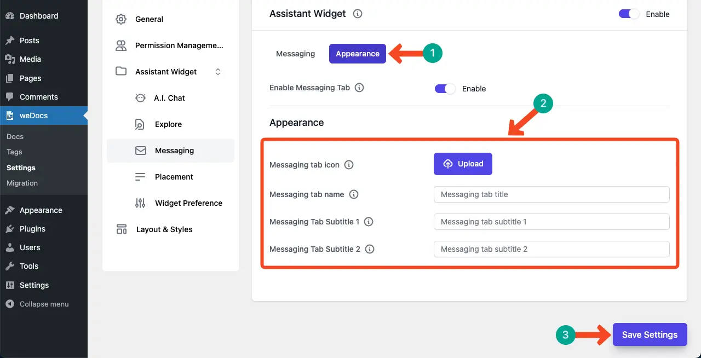The image size is (701, 358).
Task: Click the Placement lines icon
Action: pyautogui.click(x=140, y=177)
